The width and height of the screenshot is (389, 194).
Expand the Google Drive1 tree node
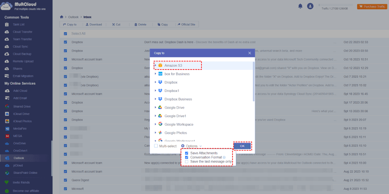[x=155, y=116]
